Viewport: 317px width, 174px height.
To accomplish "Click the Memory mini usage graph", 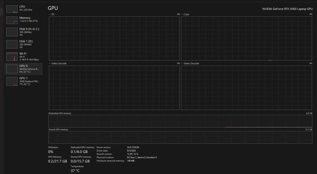I will (12, 20).
